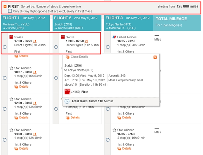Image resolution: width=203 pixels, height=155 pixels.
Task: Select United Airlines 16:35 - 23:58 radio button
Action: [108, 47]
